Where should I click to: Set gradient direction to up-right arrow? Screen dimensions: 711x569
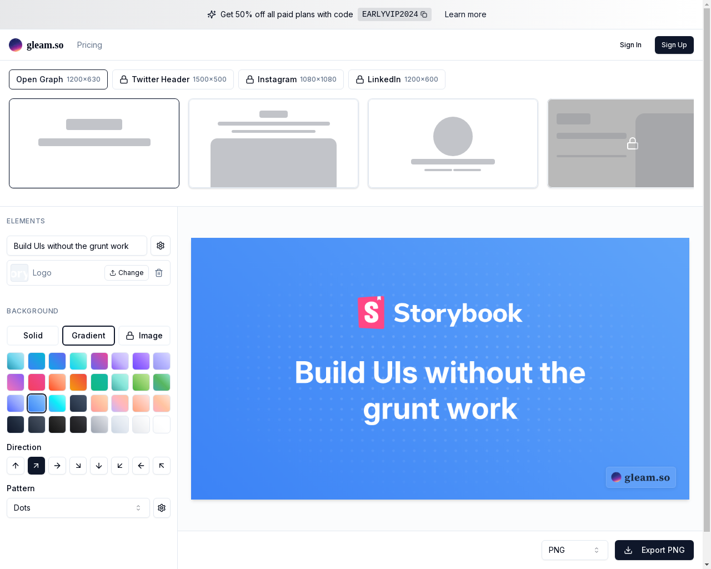click(x=36, y=466)
